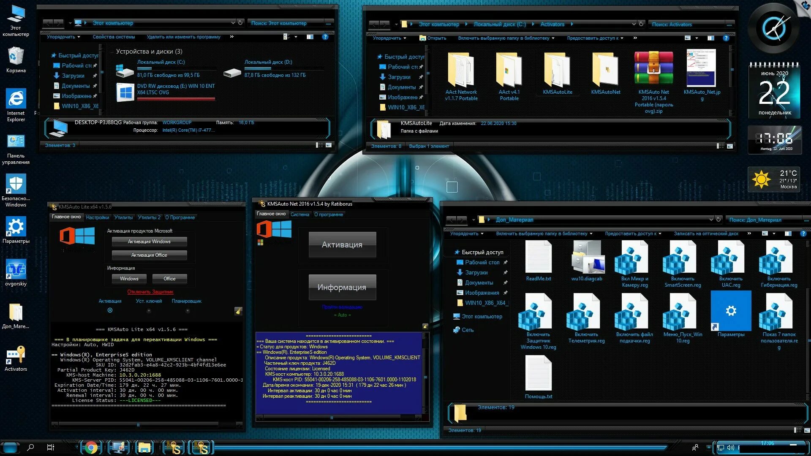
Task: Open Панель управления desktop icon
Action: [x=16, y=149]
